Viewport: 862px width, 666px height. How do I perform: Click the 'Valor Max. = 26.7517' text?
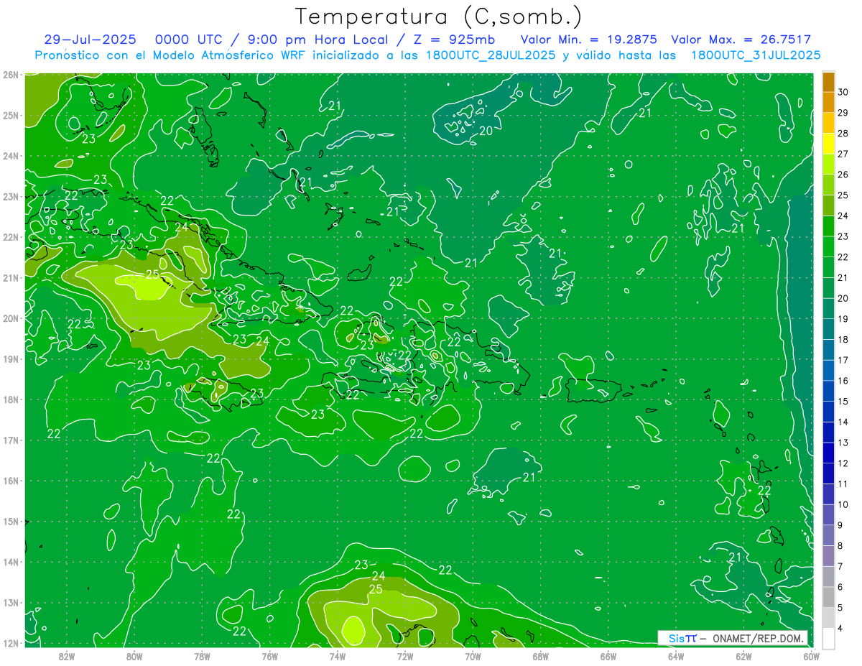click(741, 40)
